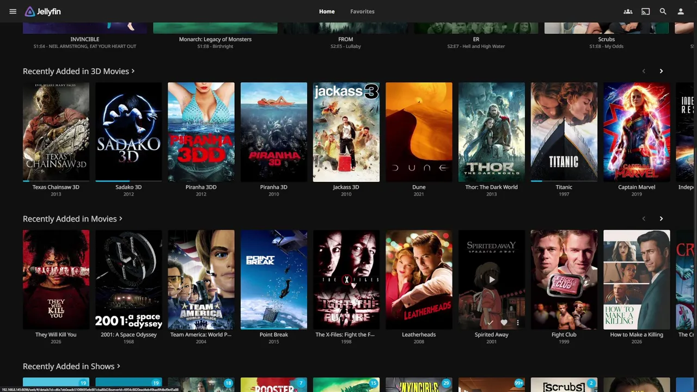Open Piranha 3DD poster
The image size is (697, 392).
(x=201, y=132)
